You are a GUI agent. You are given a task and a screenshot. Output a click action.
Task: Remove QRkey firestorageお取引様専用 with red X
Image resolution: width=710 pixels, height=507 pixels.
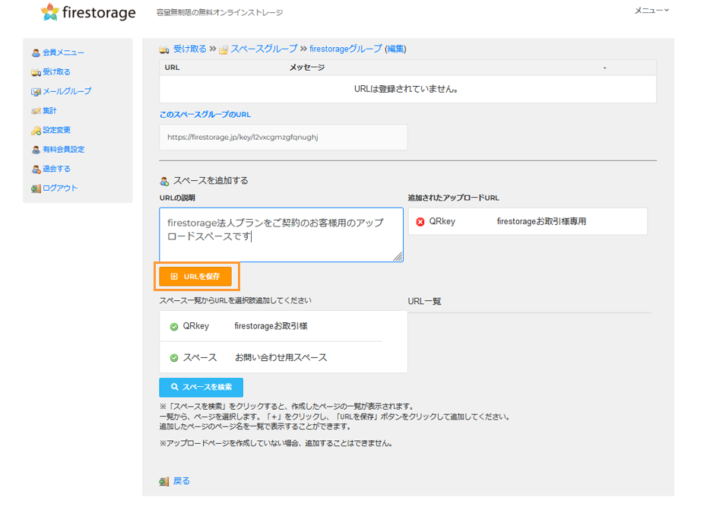click(x=420, y=222)
